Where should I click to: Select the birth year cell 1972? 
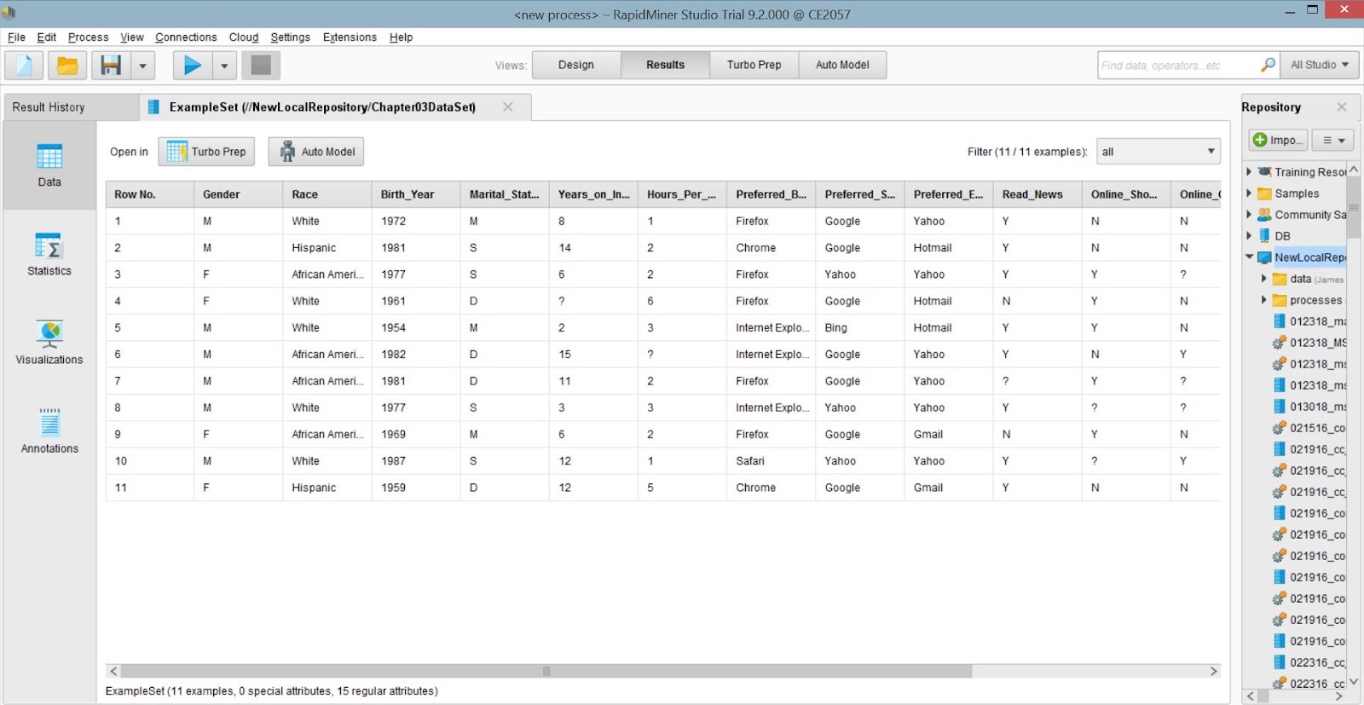point(416,221)
